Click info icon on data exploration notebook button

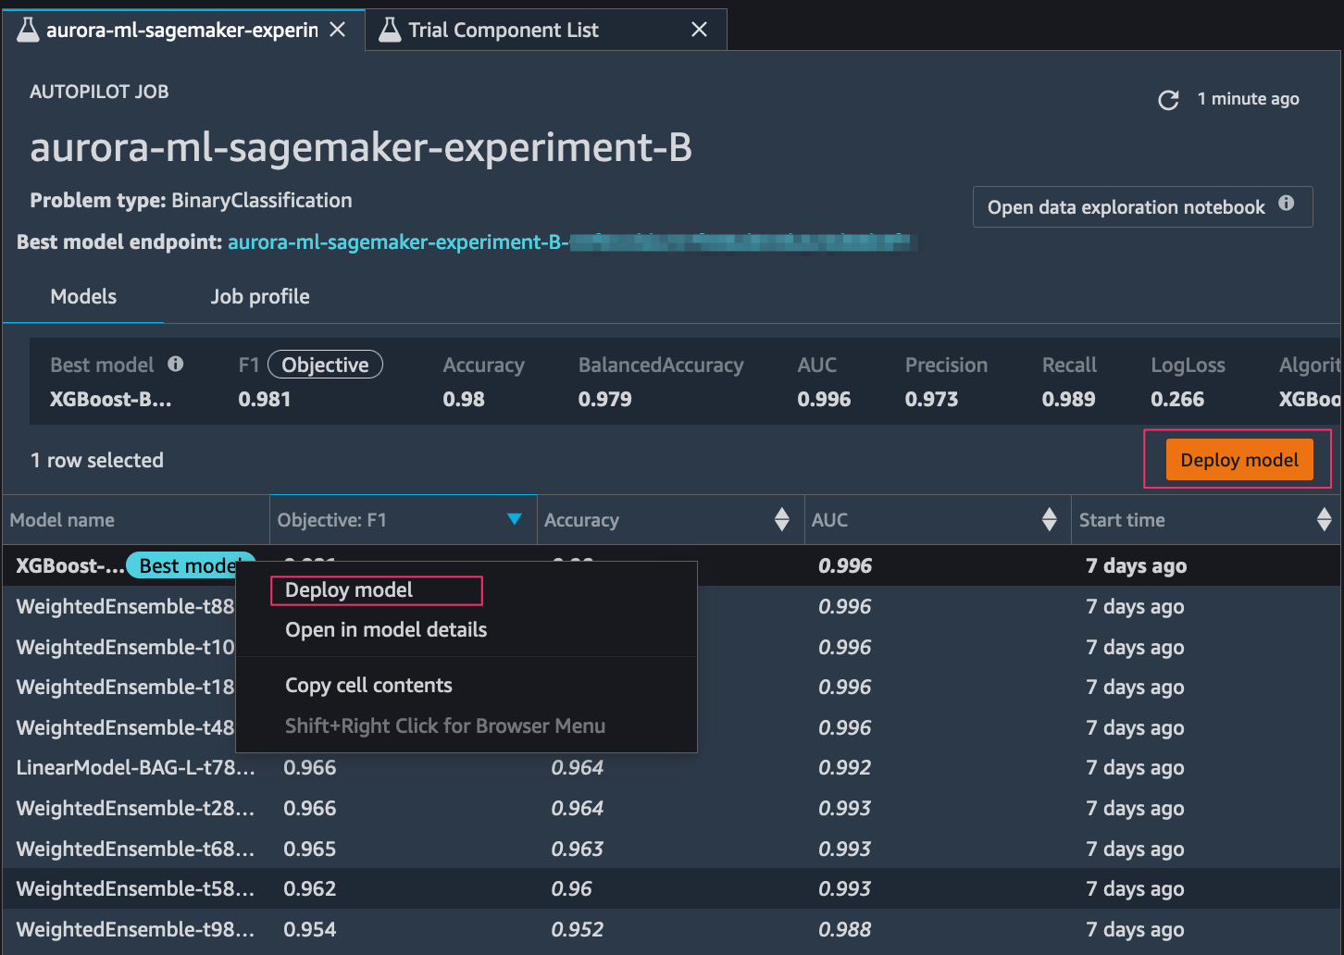(x=1286, y=204)
